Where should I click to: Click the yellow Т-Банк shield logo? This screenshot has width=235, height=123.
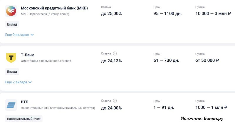tap(11, 58)
